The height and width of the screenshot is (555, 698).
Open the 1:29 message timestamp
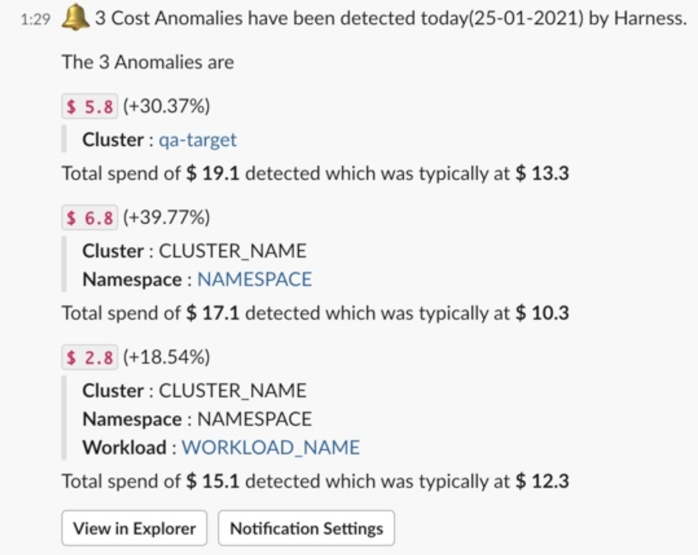(x=36, y=19)
